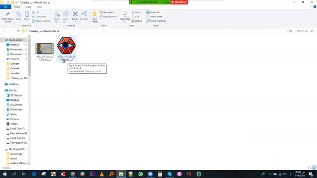This screenshot has height=178, width=317.
Task: Switch to large icons view
Action: pyautogui.click(x=314, y=168)
